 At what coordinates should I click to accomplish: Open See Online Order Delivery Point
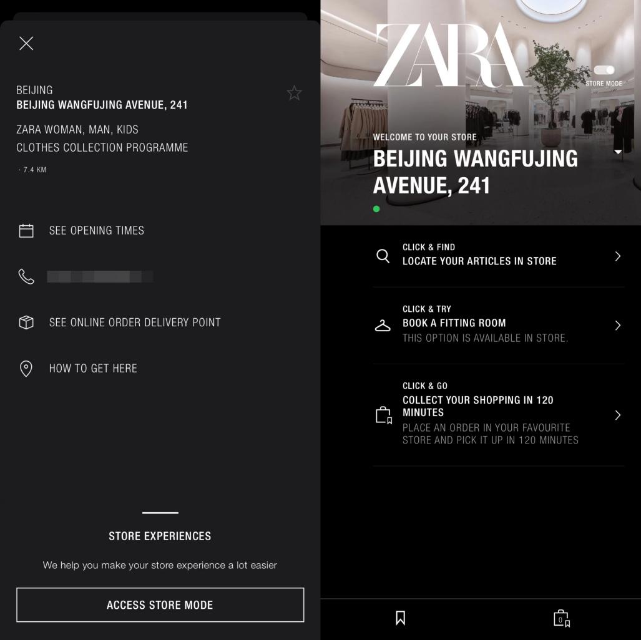pos(134,322)
